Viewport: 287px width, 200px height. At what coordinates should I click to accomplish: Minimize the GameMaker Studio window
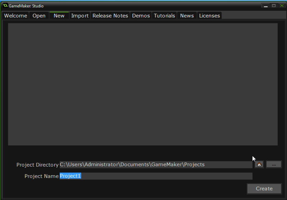pos(266,6)
